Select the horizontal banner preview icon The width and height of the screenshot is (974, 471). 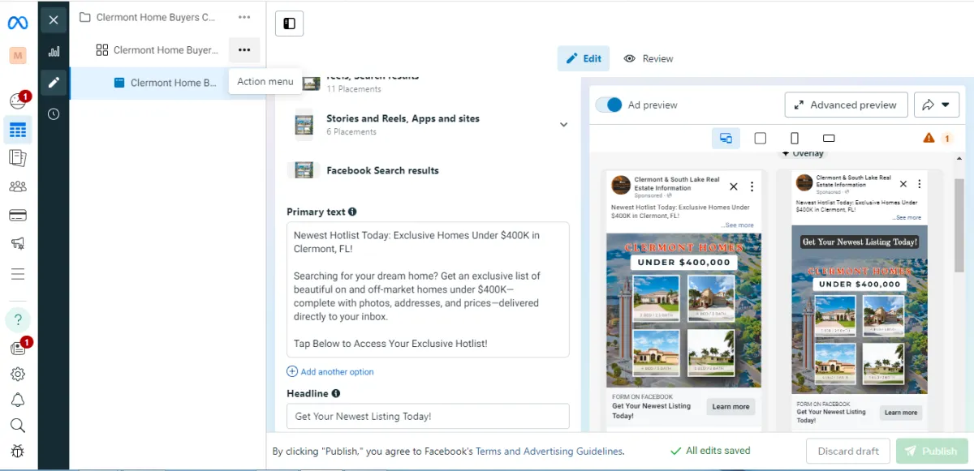point(829,138)
